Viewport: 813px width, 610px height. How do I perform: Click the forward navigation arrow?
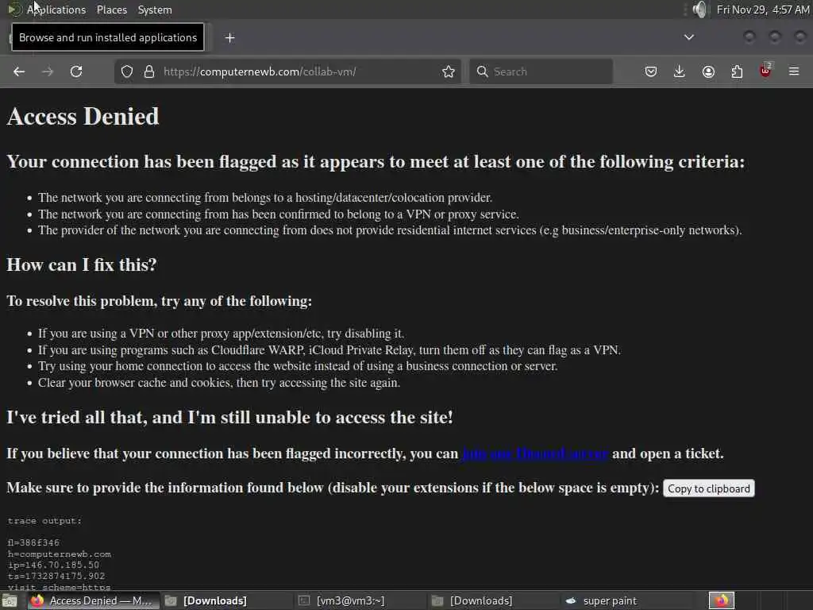[48, 71]
